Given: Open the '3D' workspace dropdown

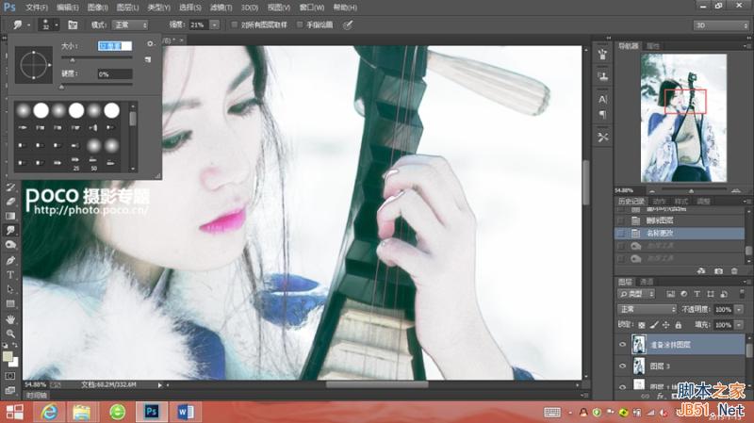Looking at the screenshot, I should click(720, 25).
